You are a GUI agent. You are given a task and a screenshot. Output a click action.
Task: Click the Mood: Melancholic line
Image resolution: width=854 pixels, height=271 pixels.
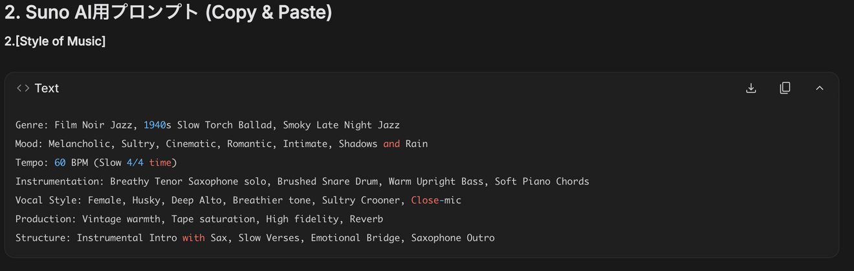[221, 144]
